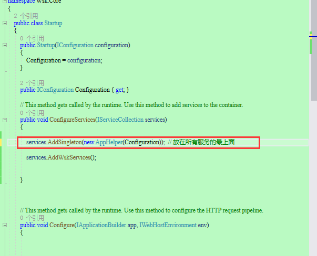Click 'IWebHostEnvironment' parameter type
The width and height of the screenshot is (317, 256).
coord(168,225)
